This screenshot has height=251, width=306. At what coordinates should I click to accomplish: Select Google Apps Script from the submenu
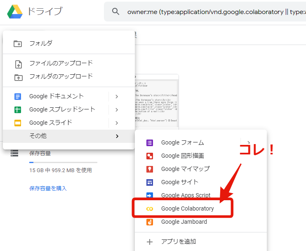click(x=201, y=195)
